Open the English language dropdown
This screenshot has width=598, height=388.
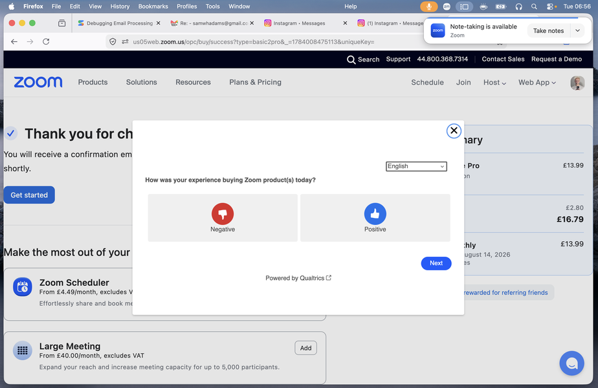click(x=416, y=166)
